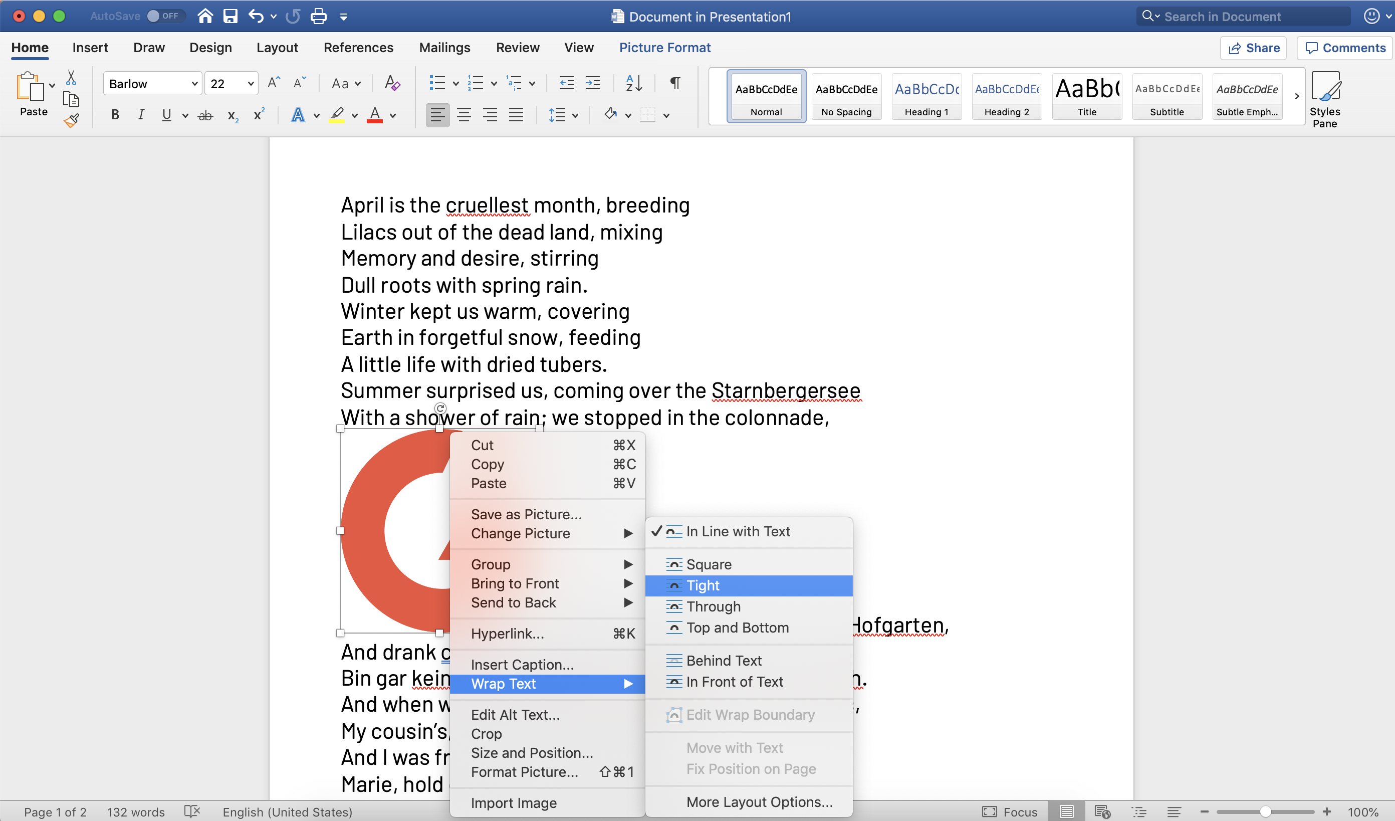Select the Clear Formatting icon

(x=392, y=83)
